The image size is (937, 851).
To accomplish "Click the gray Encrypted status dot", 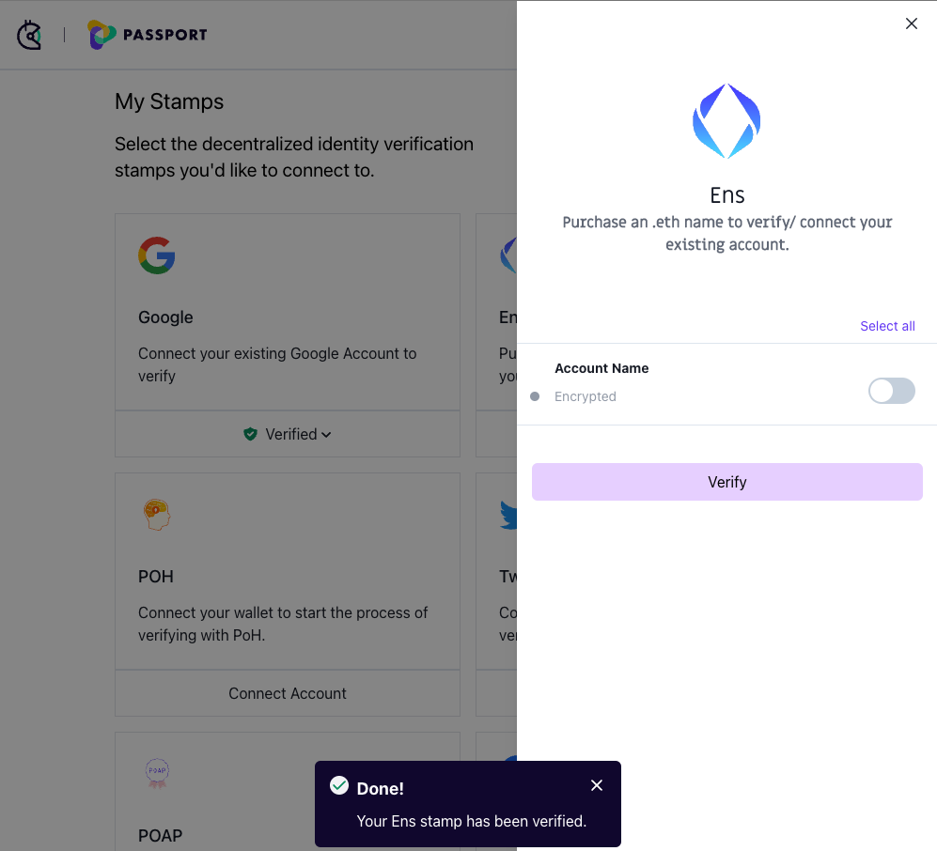I will 535,396.
